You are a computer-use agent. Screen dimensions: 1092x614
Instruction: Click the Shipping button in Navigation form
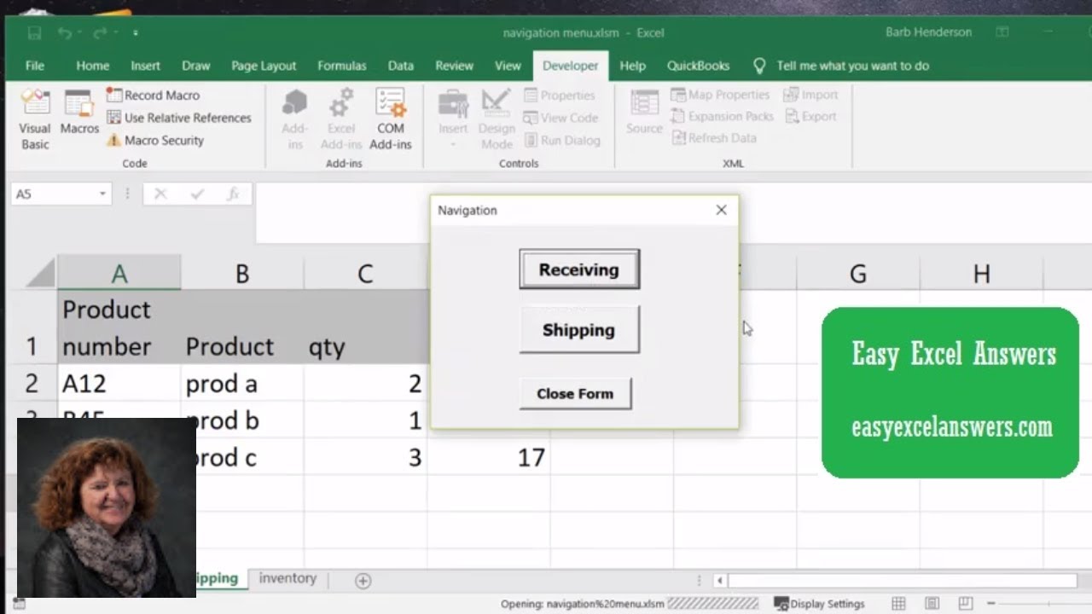(579, 330)
